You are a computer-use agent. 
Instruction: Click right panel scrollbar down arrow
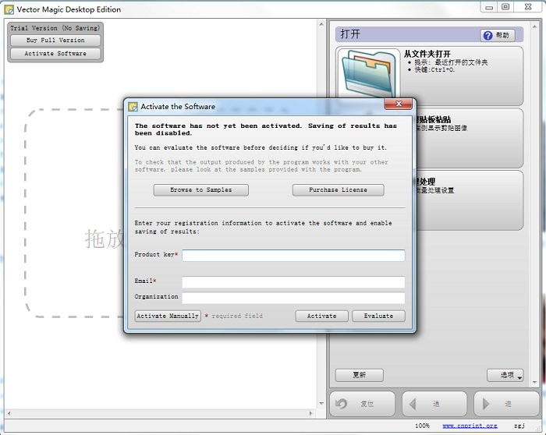(x=534, y=383)
